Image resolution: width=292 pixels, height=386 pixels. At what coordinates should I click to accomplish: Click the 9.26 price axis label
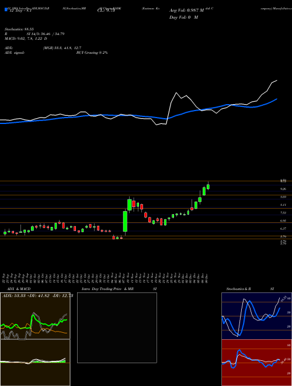tap(283, 189)
